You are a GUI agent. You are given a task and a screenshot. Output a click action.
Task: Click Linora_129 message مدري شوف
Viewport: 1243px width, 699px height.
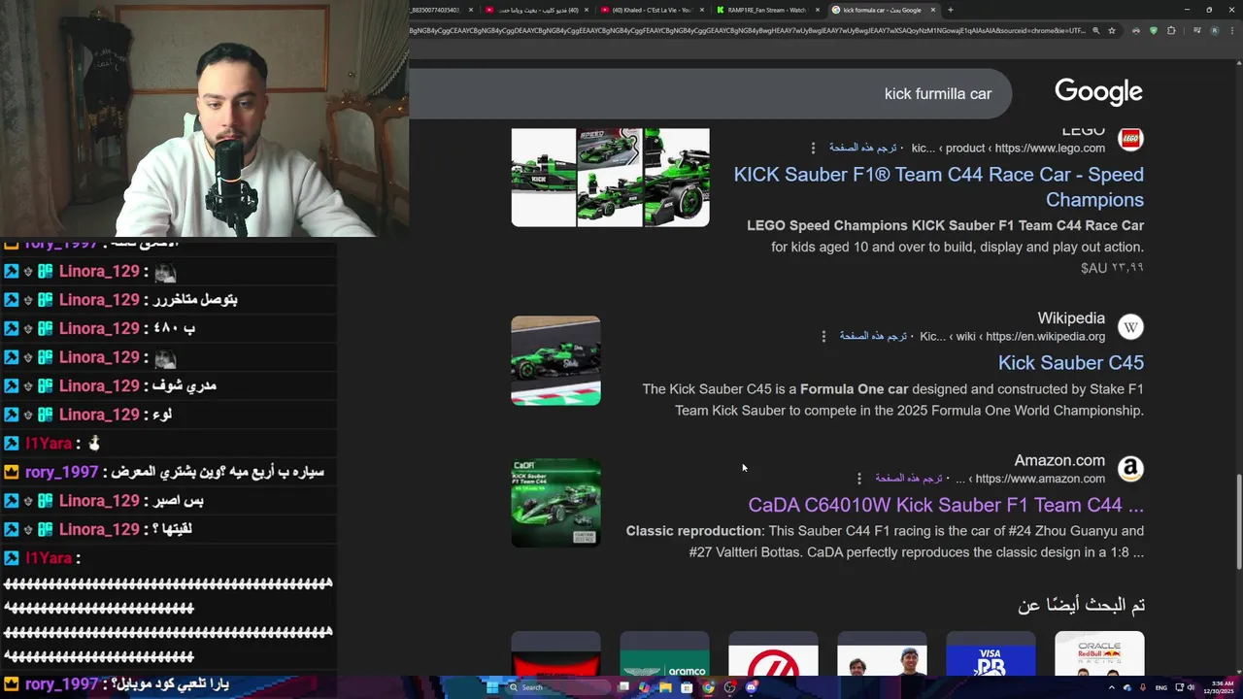183,385
